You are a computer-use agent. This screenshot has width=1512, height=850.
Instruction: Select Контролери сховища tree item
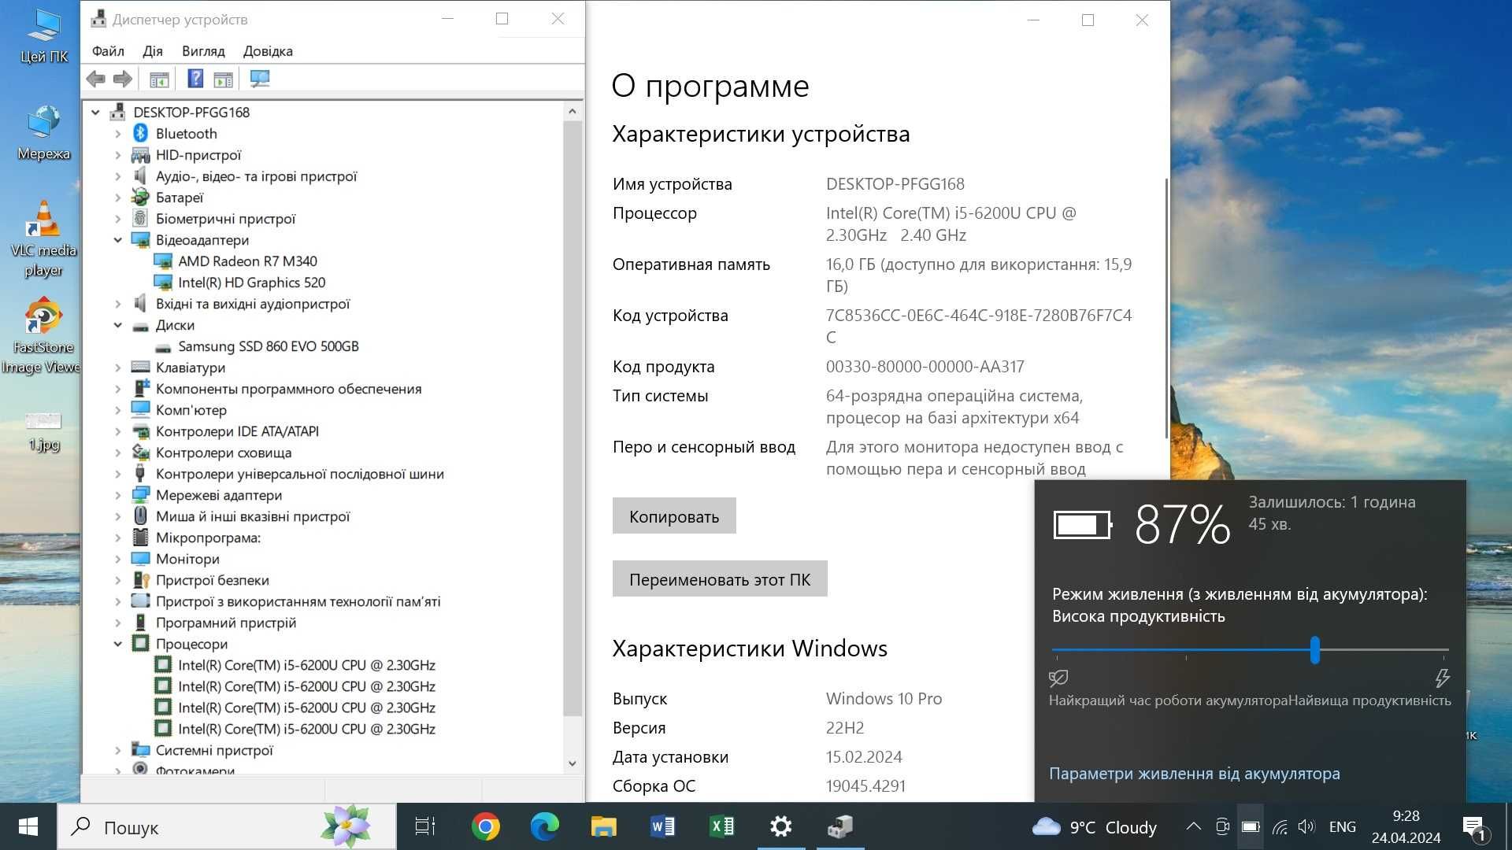[x=224, y=453]
